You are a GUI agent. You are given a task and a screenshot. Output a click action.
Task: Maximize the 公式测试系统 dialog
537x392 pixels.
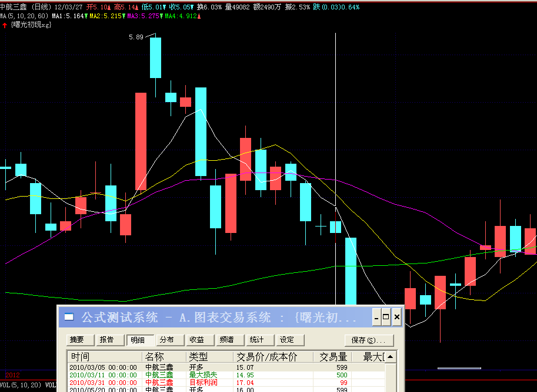(x=386, y=317)
